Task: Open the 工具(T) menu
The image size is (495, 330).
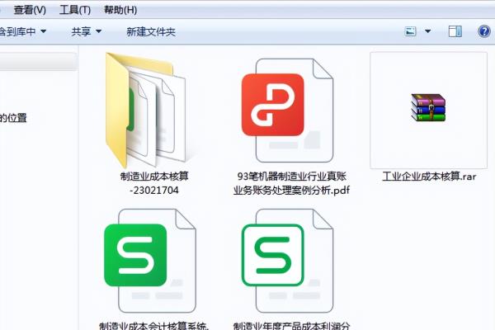Action: click(75, 10)
